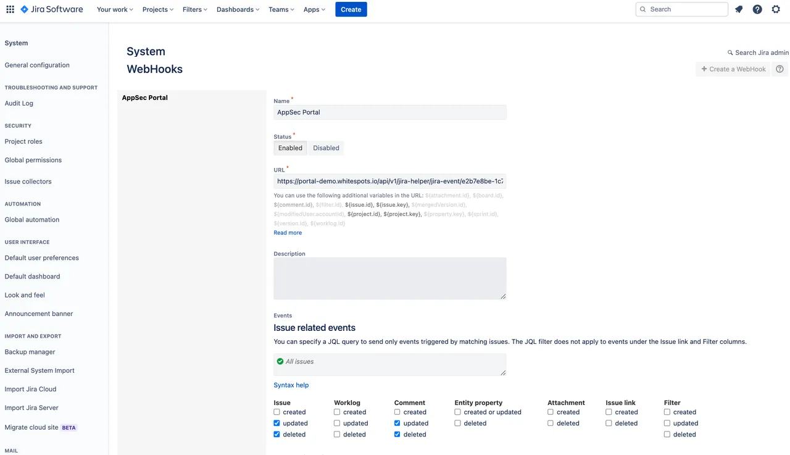This screenshot has width=790, height=455.
Task: Expand the Projects dropdown menu
Action: (x=158, y=9)
